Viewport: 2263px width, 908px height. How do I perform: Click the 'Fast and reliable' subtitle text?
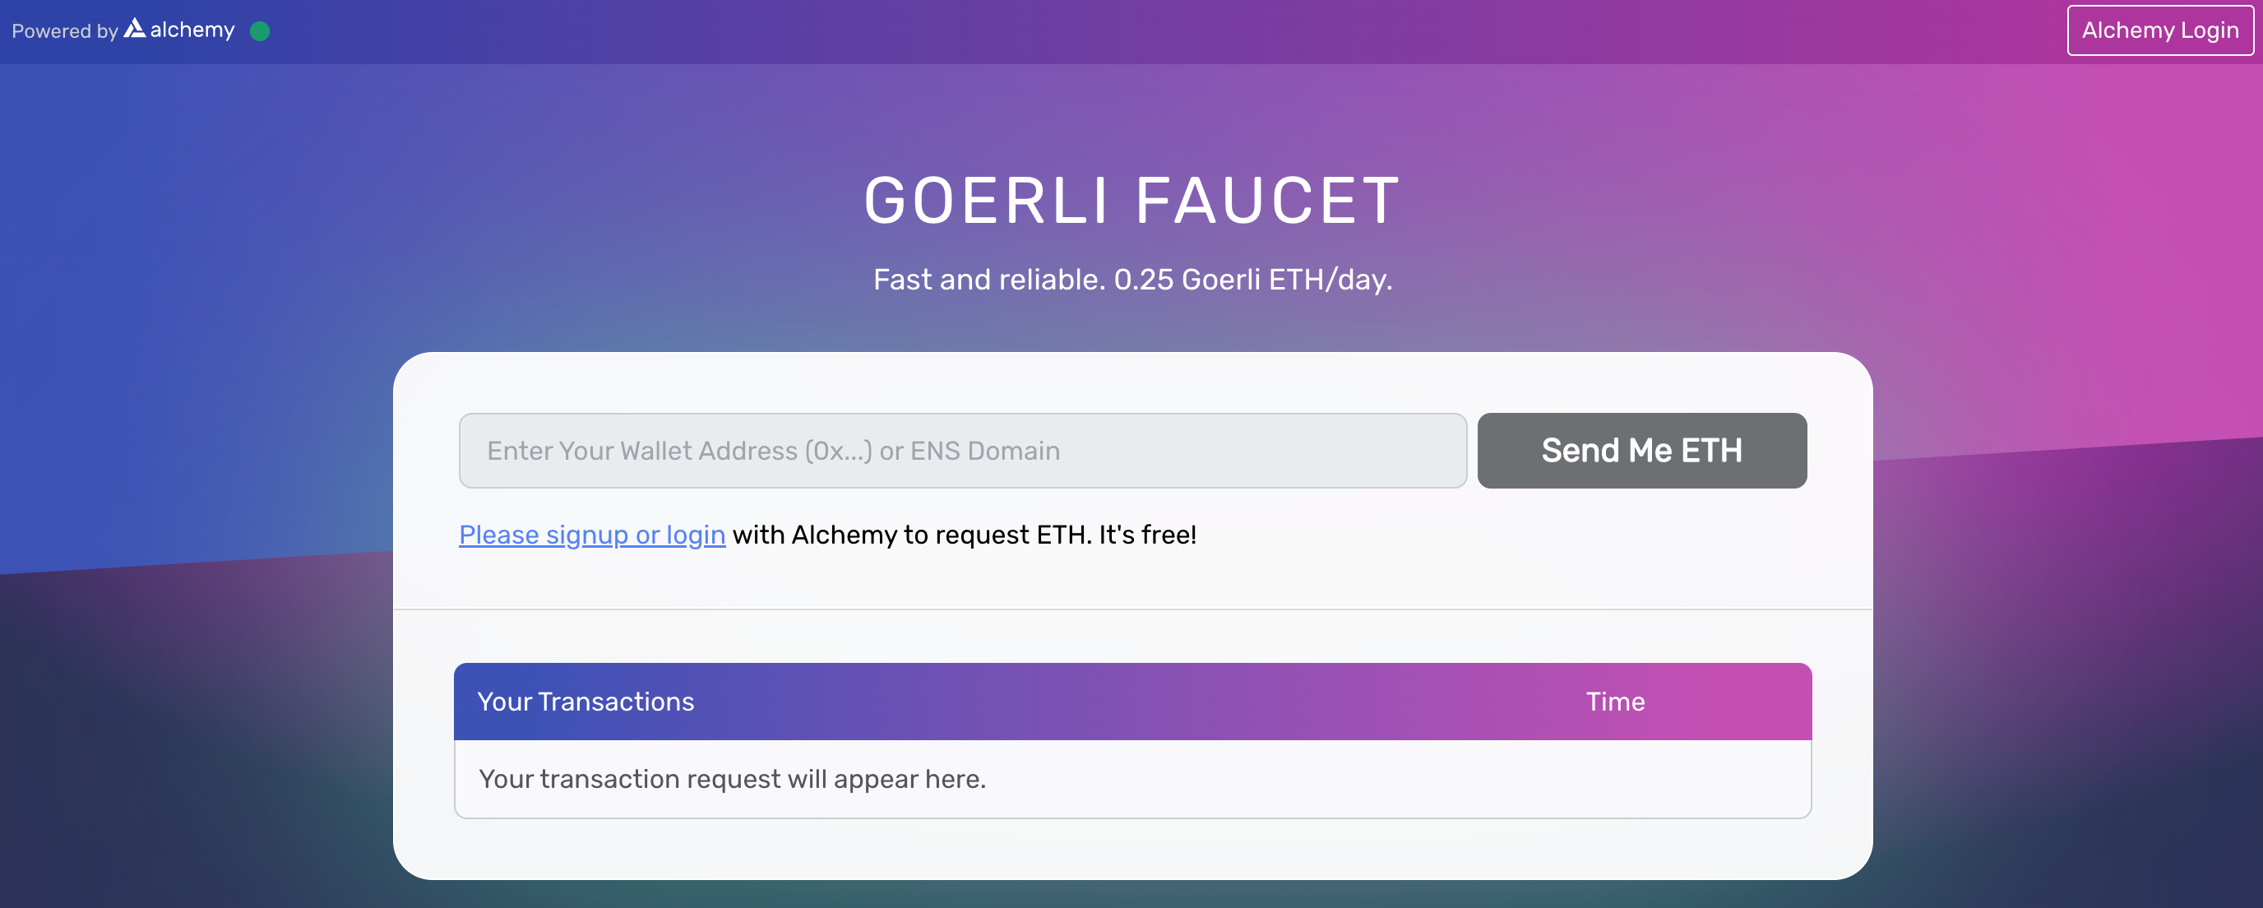pos(988,280)
